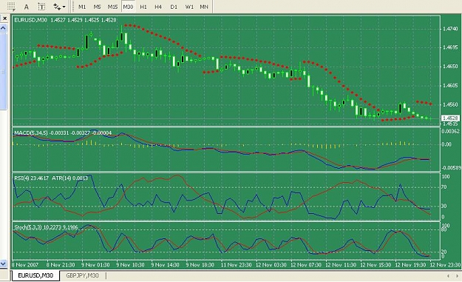Click the '9 Nov 18:30' time label
The image size is (462, 282).
tap(200, 264)
